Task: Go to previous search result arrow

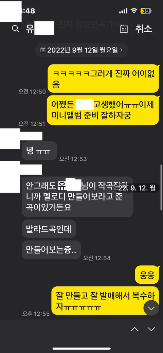Action: pos(134,329)
